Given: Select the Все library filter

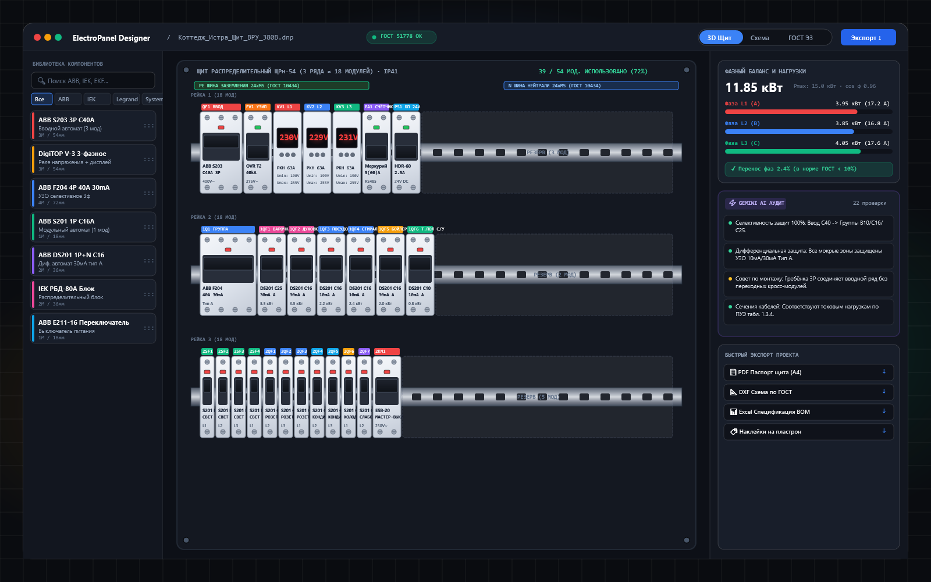Looking at the screenshot, I should click(x=41, y=99).
